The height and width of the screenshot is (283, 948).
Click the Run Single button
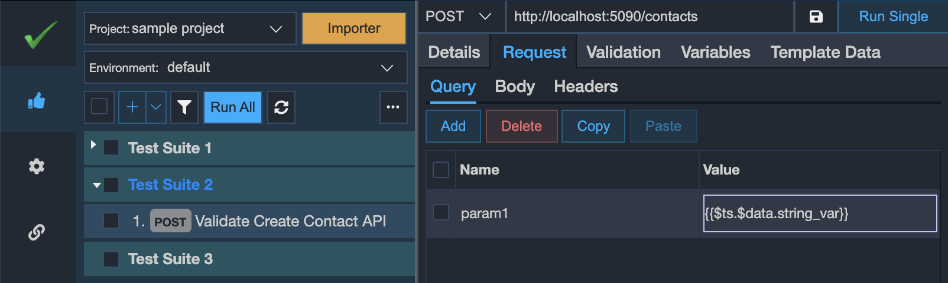893,17
